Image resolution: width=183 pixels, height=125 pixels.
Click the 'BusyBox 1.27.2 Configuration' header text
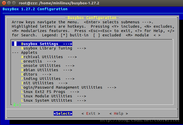(35, 9)
